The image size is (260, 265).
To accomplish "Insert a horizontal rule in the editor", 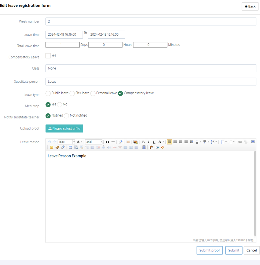I will click(x=113, y=142).
